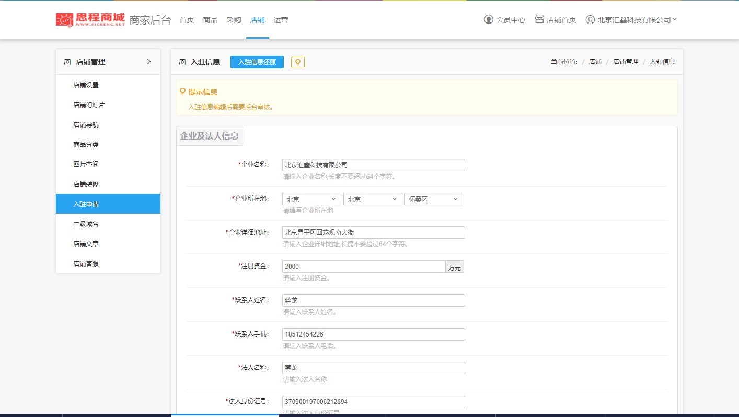The width and height of the screenshot is (739, 417).
Task: Click the account avatar icon beside 北京汇鑫科技有限公司
Action: point(590,20)
